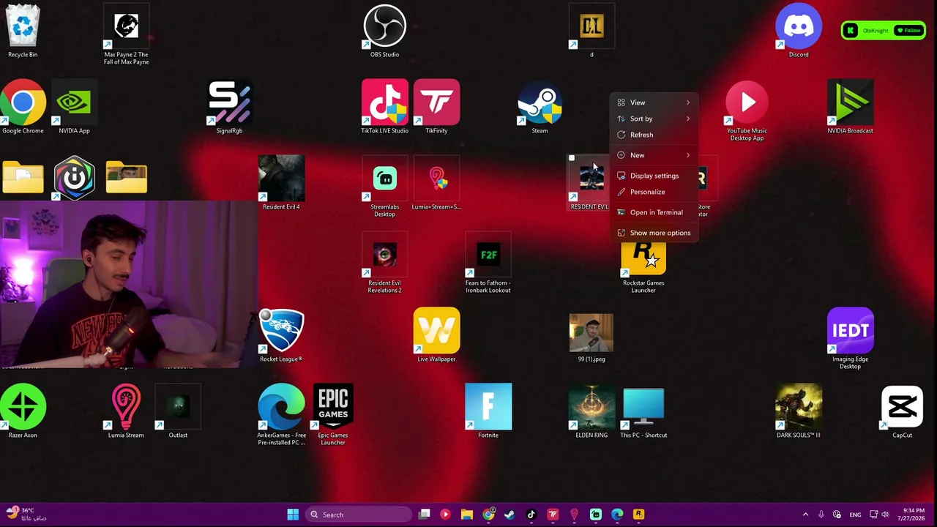
Task: Click the taskbar Search box
Action: coord(357,515)
